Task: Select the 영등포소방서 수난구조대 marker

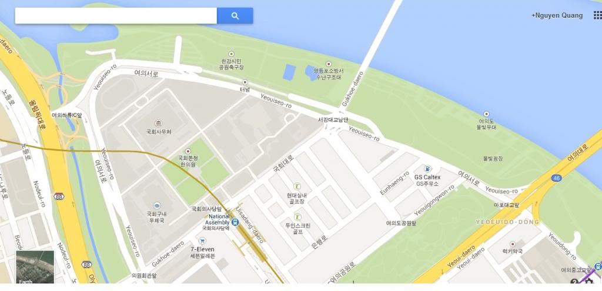Action: pos(328,64)
